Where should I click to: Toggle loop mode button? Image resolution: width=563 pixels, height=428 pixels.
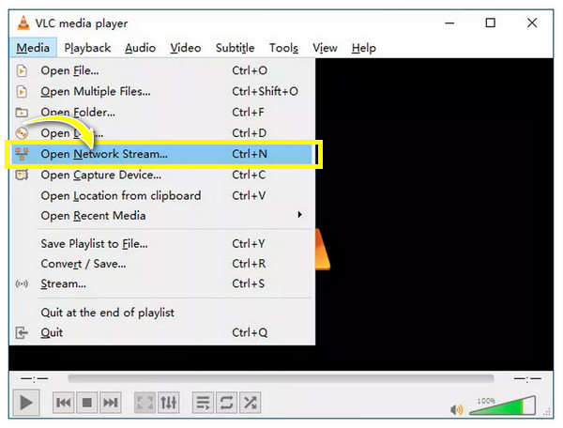[x=226, y=403]
